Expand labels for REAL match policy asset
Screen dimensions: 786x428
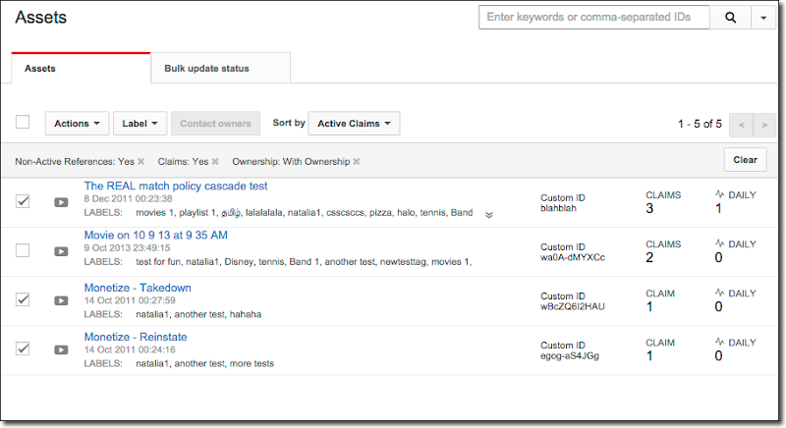pos(488,213)
